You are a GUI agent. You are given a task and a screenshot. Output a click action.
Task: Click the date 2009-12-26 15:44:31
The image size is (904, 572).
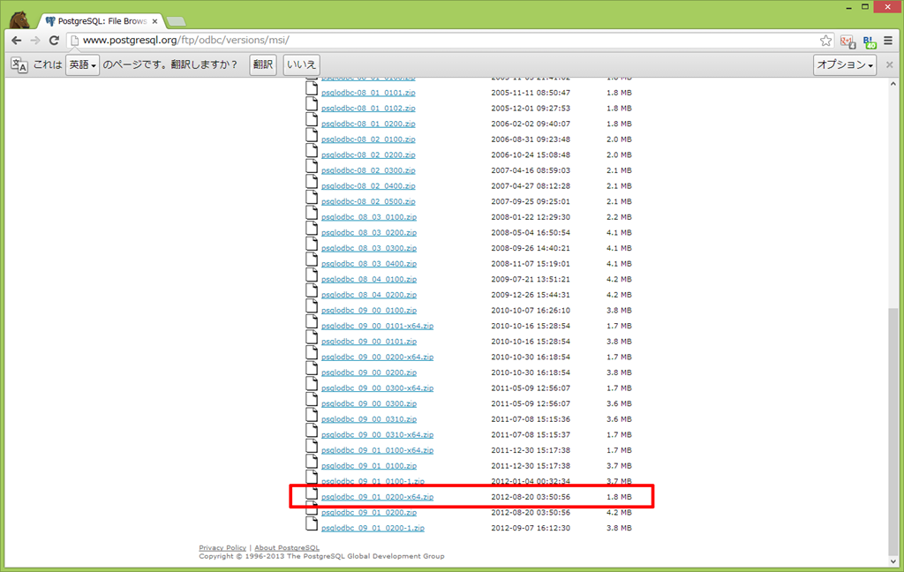(x=531, y=295)
